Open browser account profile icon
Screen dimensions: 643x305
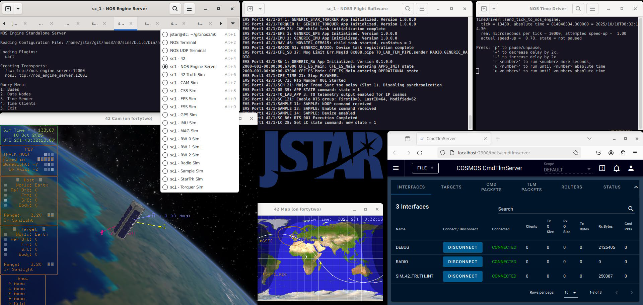pos(611,153)
